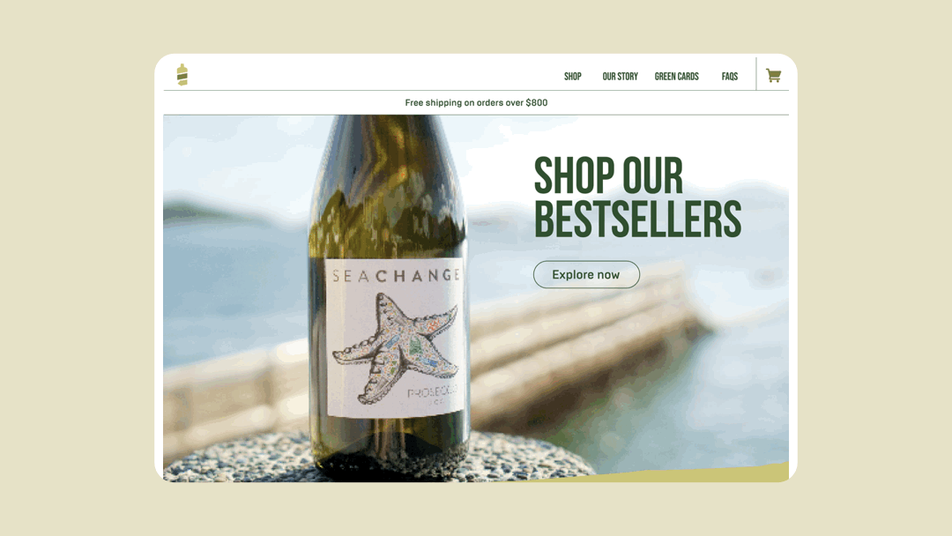Click the starfish illustration on the label

395,347
